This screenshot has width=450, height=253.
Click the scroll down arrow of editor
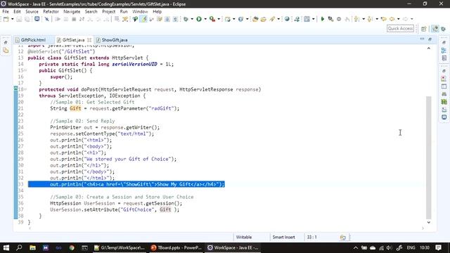[x=428, y=222]
